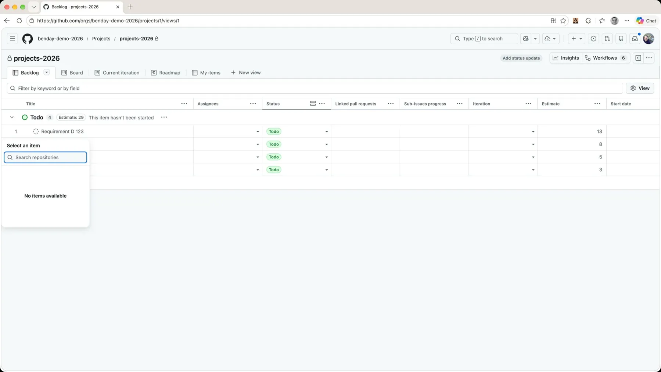The width and height of the screenshot is (661, 372).
Task: Open Linked pull requests column options
Action: 391,104
